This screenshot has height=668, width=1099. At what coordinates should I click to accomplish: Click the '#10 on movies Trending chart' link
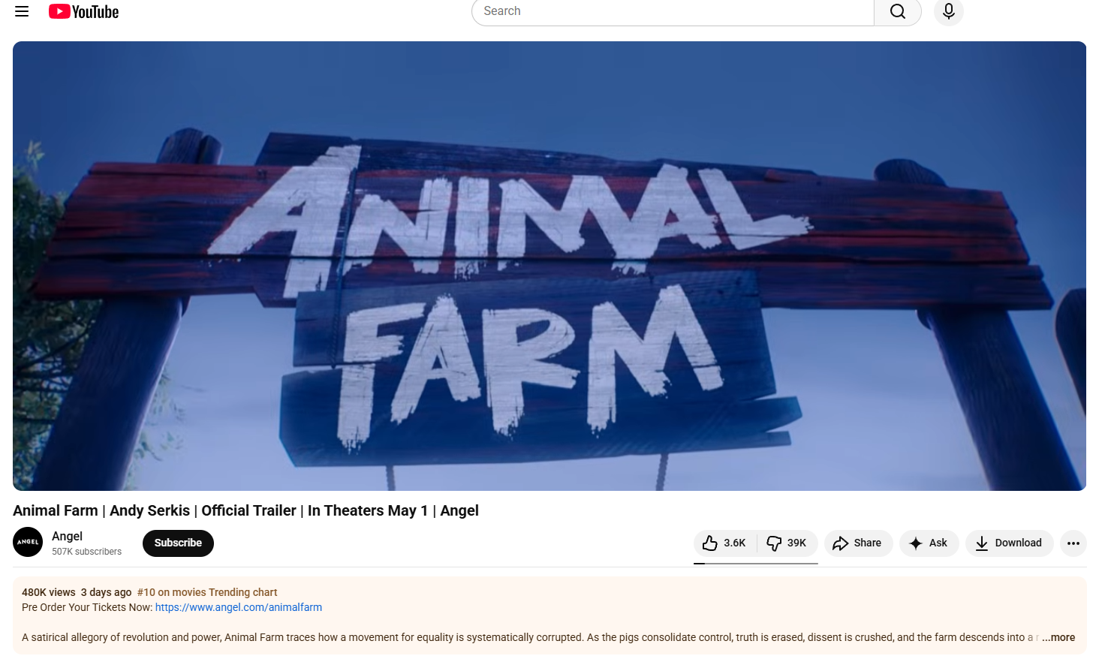pyautogui.click(x=207, y=592)
